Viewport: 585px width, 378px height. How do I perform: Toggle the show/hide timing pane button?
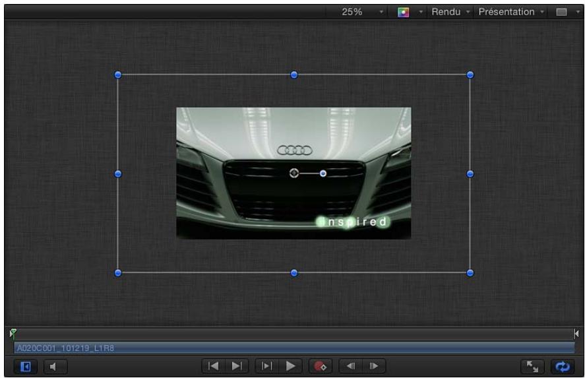pos(26,366)
